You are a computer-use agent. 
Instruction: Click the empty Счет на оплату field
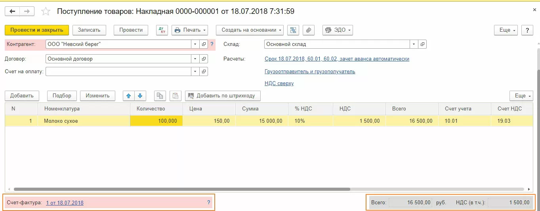click(x=118, y=72)
